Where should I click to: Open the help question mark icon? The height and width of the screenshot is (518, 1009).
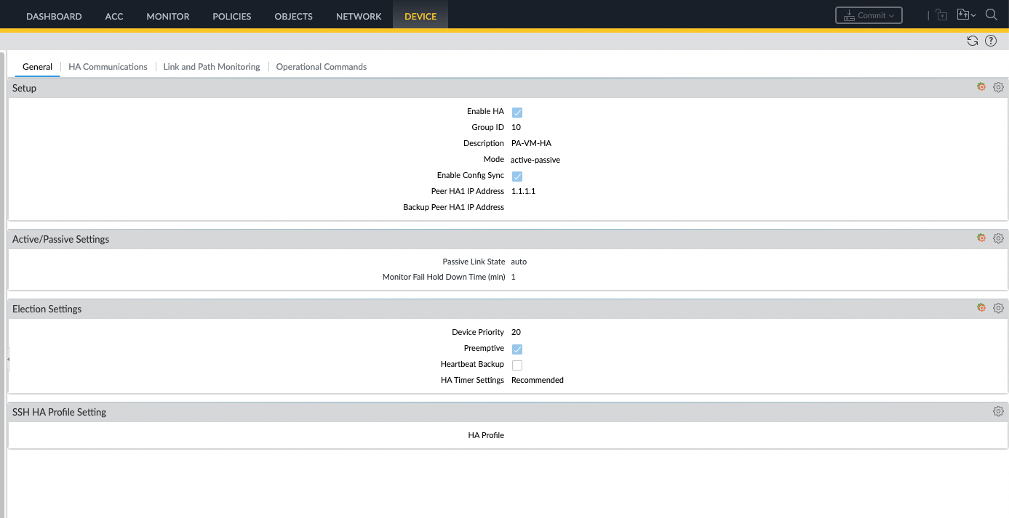(991, 41)
